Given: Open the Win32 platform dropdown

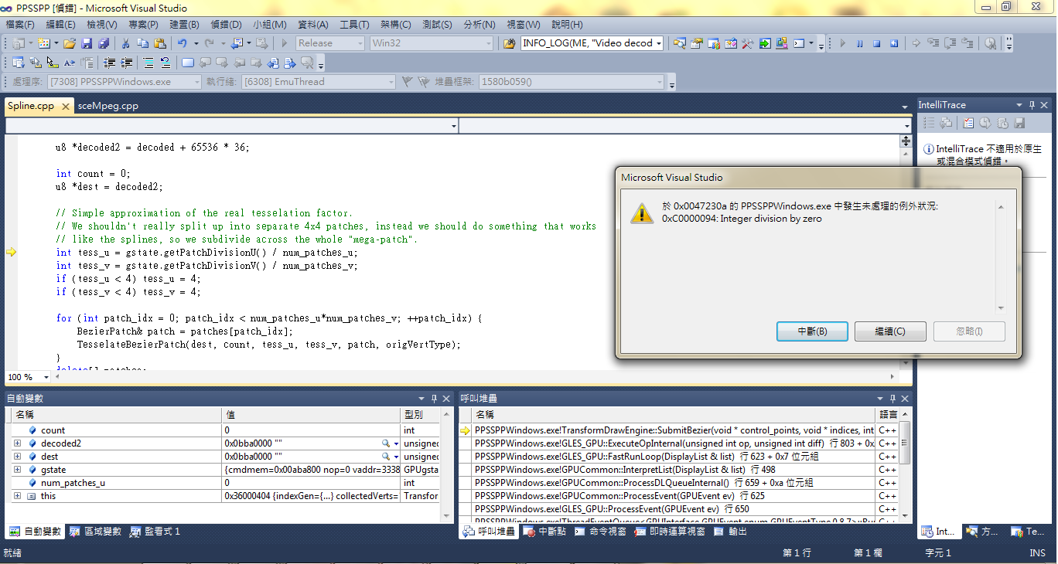Looking at the screenshot, I should pyautogui.click(x=432, y=43).
